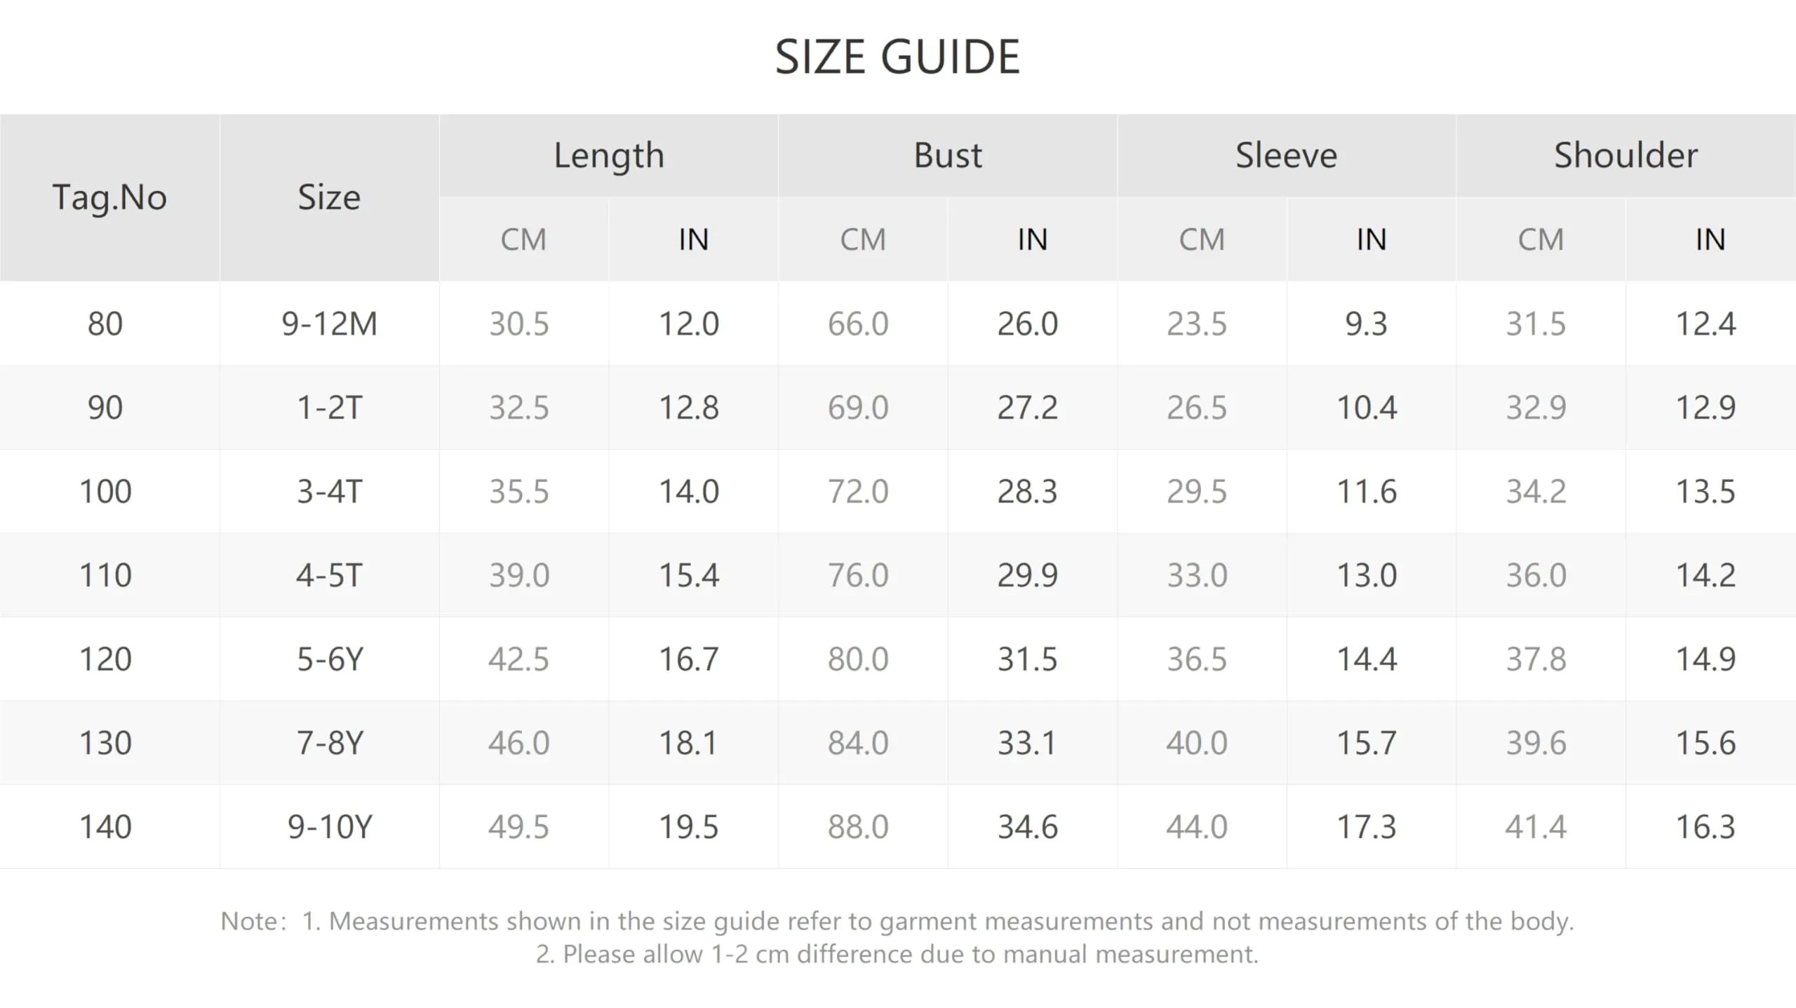Select the 9-12M size cell
Viewport: 1796px width, 1008px height.
[329, 323]
